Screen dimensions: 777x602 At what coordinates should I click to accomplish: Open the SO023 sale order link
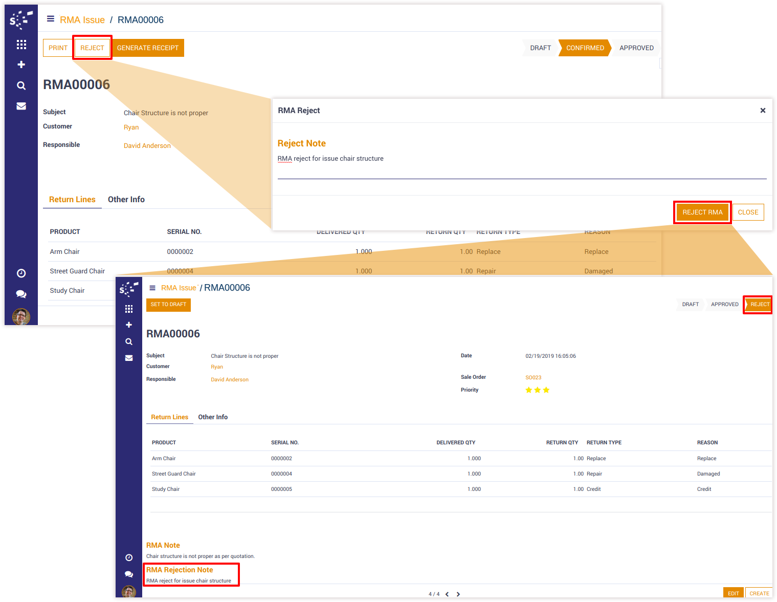click(533, 378)
